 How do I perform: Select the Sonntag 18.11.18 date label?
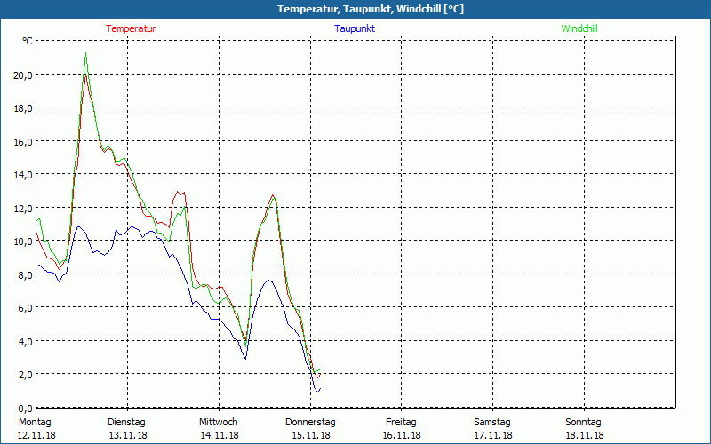pos(584,428)
